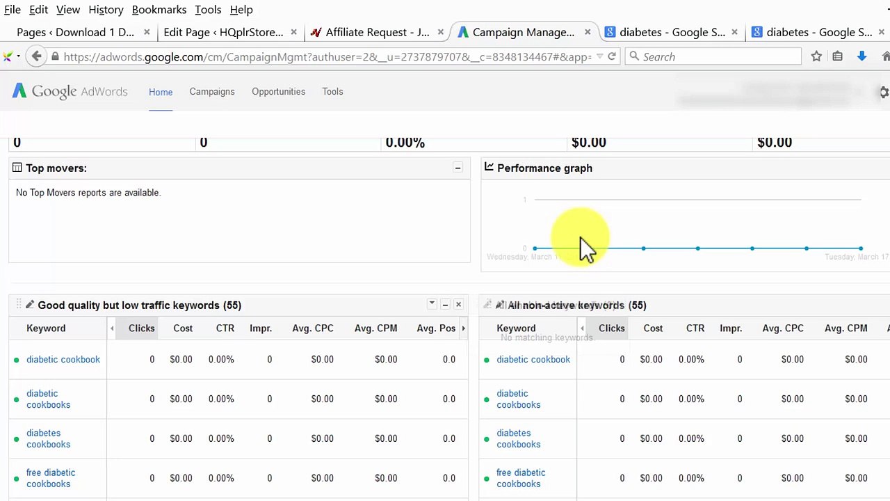This screenshot has height=501, width=890.
Task: Click the Top movers table icon
Action: click(17, 168)
